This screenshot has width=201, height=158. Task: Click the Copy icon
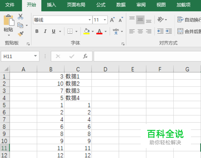tap(20, 25)
